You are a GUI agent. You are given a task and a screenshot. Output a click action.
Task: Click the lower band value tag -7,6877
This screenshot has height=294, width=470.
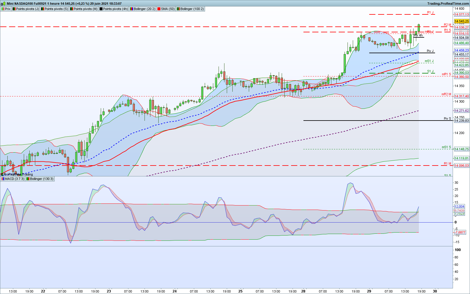tap(460, 232)
